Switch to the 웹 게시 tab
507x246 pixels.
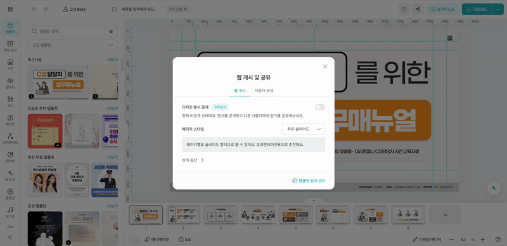240,91
